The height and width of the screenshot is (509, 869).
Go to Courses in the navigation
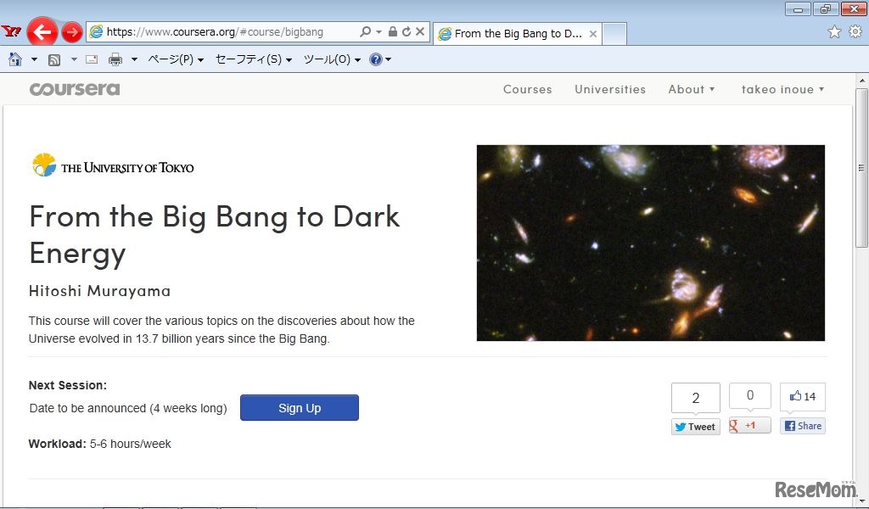pos(527,89)
